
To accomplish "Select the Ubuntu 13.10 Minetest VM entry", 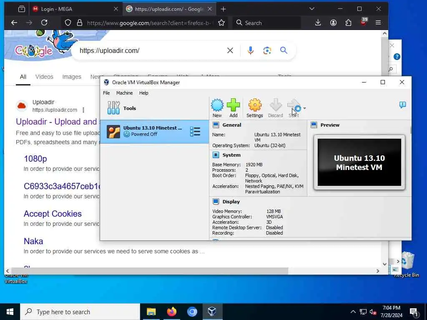I will [x=154, y=132].
